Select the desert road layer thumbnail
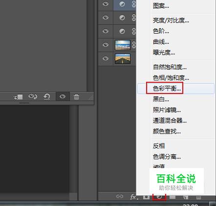The image size is (216, 206). pos(123,58)
